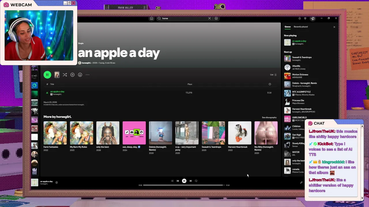Open the Friend Activity icon in the top bar
The width and height of the screenshot is (369, 207).
click(305, 18)
